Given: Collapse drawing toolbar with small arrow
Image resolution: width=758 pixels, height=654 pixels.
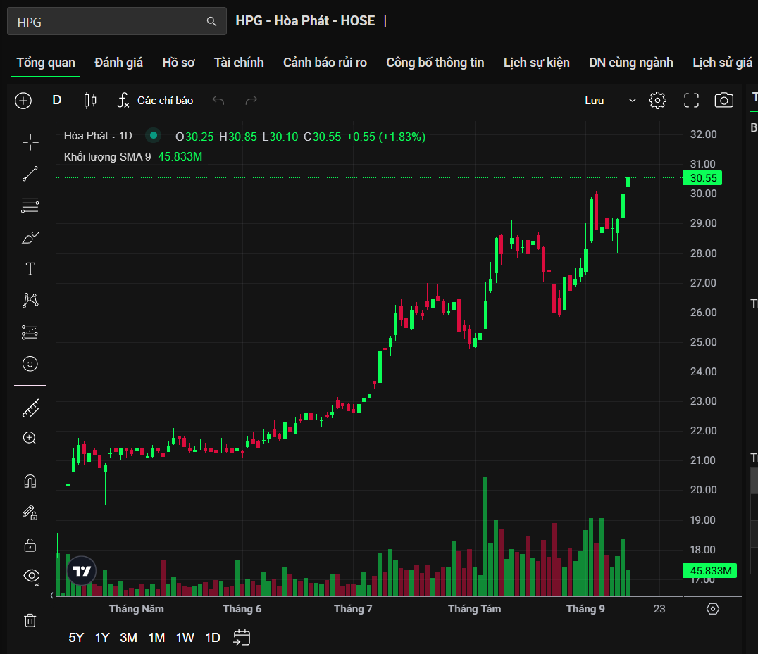Looking at the screenshot, I should [x=51, y=595].
